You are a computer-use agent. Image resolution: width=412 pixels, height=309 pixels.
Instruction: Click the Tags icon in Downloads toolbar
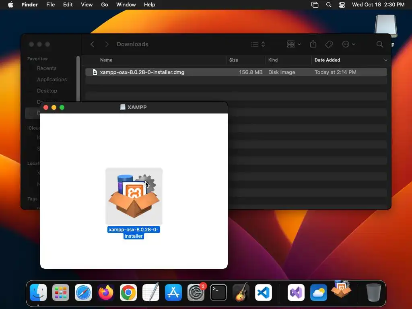click(329, 44)
